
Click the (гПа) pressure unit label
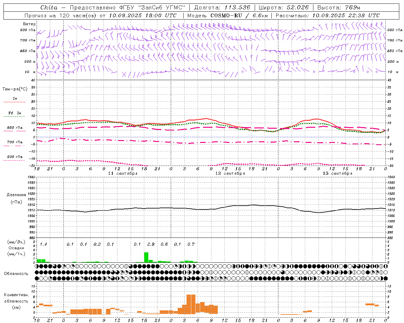[16, 202]
